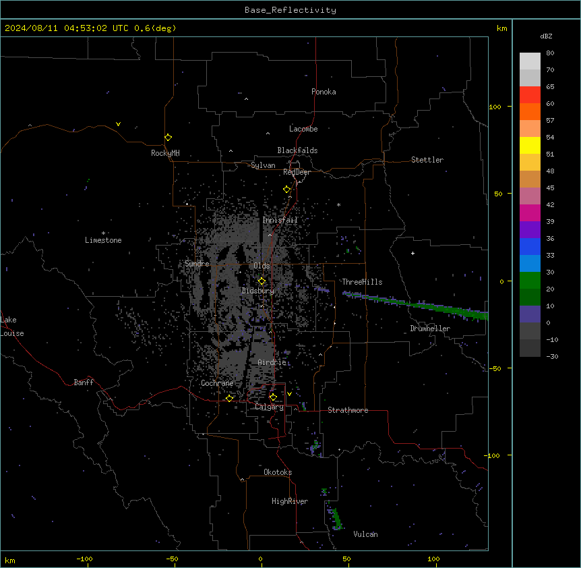The height and width of the screenshot is (568, 581).
Task: Click the 100 tick on the right axis
Action: click(x=495, y=107)
